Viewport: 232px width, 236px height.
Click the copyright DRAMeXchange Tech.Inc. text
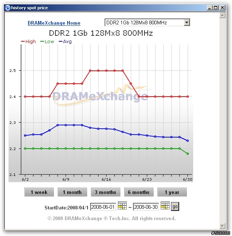[x=112, y=218]
